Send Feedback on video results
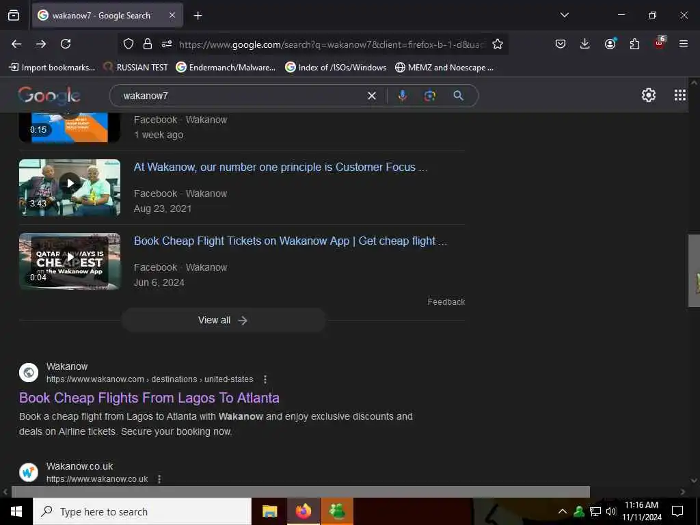This screenshot has height=525, width=700. [x=446, y=301]
